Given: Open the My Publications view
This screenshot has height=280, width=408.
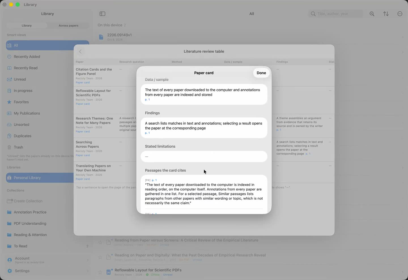Looking at the screenshot, I should click(x=48, y=113).
